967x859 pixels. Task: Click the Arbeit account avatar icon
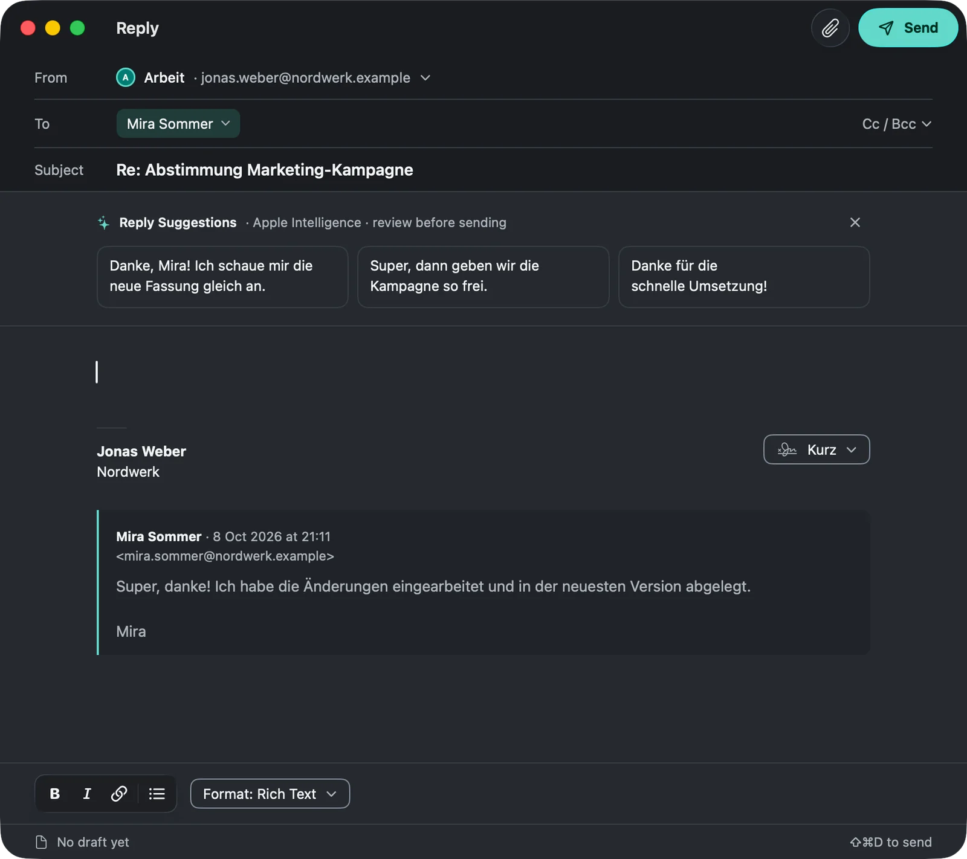(125, 78)
